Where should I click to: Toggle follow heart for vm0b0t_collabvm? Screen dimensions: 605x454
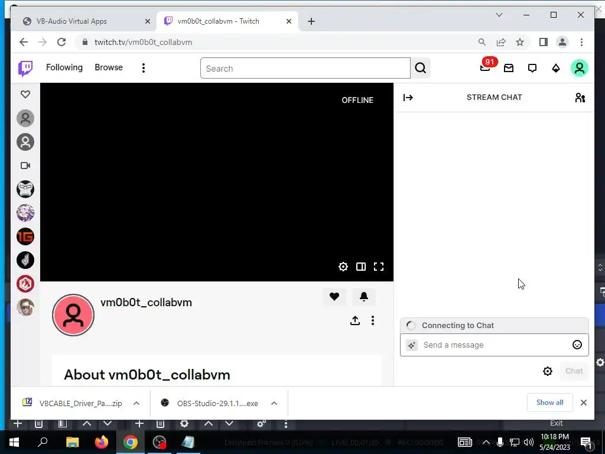click(334, 296)
